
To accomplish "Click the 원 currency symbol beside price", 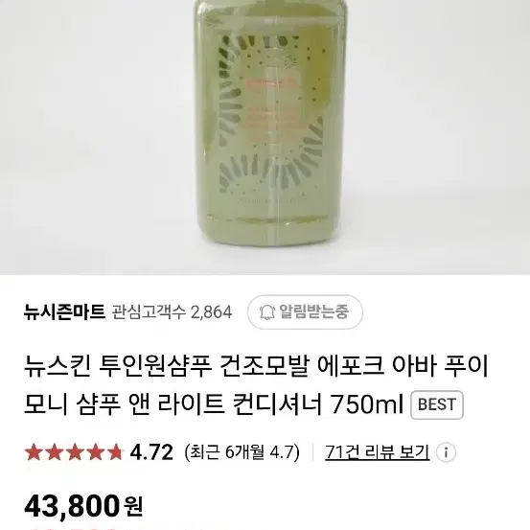I will pyautogui.click(x=133, y=506).
